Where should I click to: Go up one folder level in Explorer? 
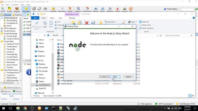click(x=45, y=35)
